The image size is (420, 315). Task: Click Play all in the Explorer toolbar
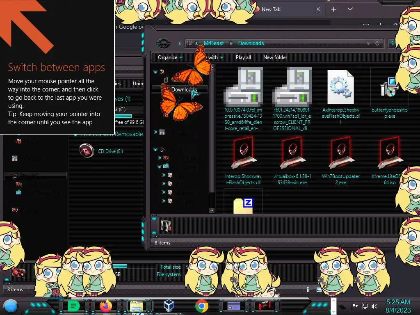[243, 57]
